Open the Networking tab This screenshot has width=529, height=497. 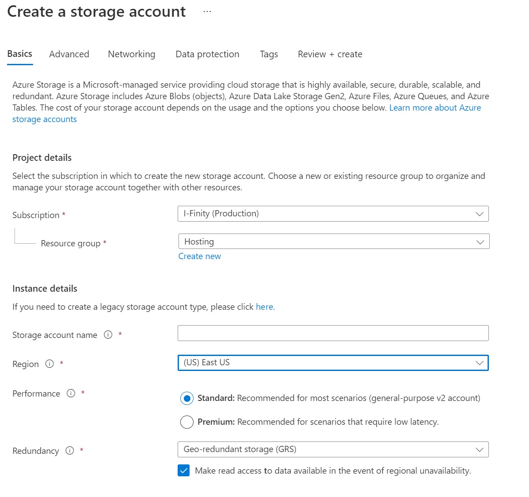click(x=131, y=54)
